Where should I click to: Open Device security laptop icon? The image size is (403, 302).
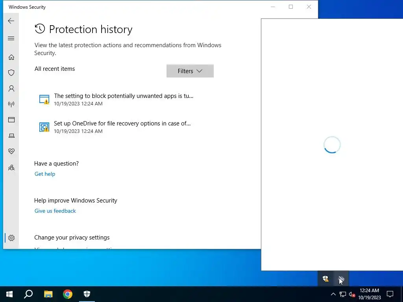(x=11, y=136)
